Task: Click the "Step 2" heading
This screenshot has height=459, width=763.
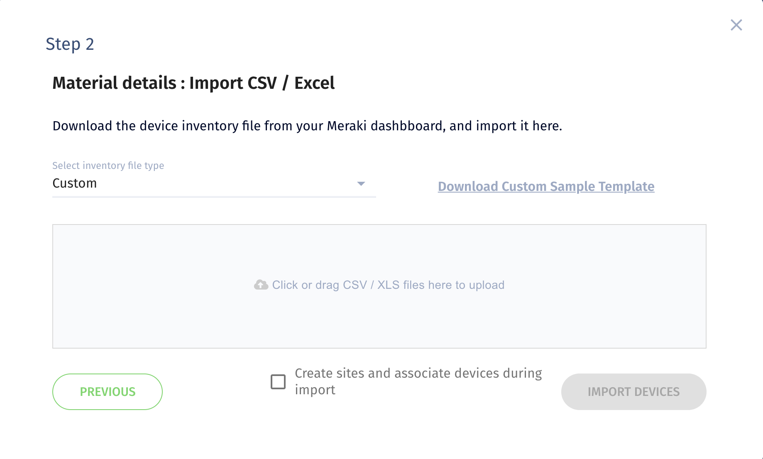Action: (70, 44)
